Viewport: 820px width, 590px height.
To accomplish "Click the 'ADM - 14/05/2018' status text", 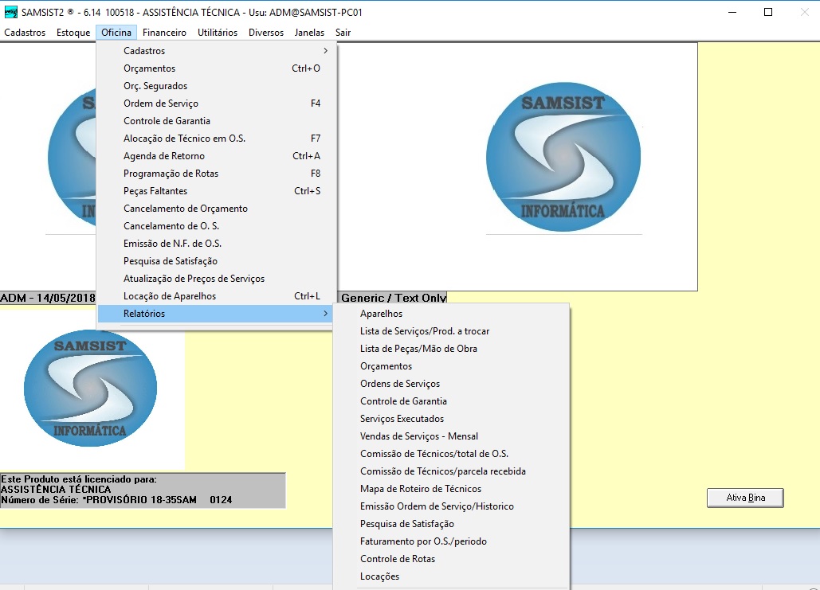I will coord(48,298).
